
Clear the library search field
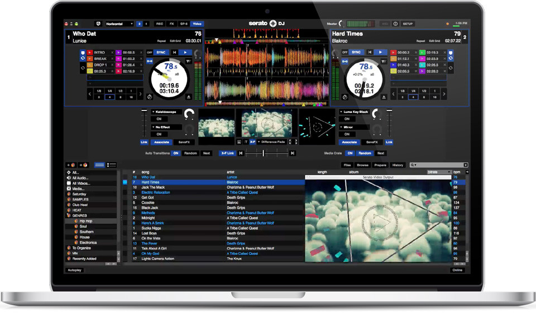pos(466,165)
